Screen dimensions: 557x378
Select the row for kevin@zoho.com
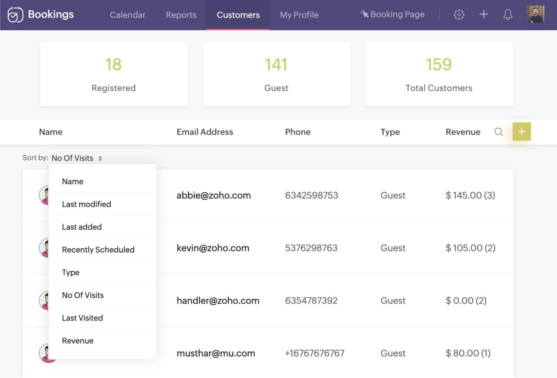click(278, 248)
